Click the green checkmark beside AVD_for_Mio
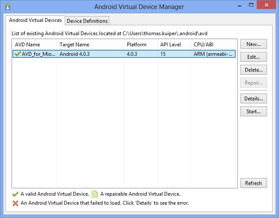Image resolution: width=279 pixels, height=218 pixels. point(18,54)
